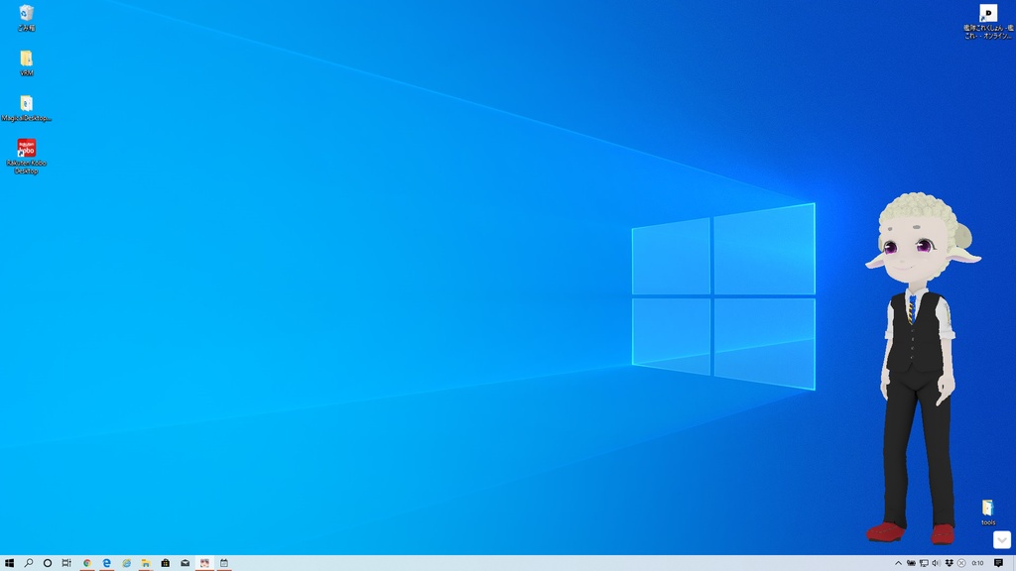Select the Recycle Bin desktop icon
Image resolution: width=1016 pixels, height=571 pixels.
tap(26, 18)
